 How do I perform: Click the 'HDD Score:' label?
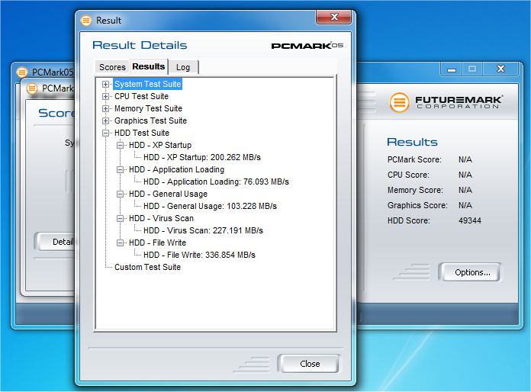(x=409, y=220)
